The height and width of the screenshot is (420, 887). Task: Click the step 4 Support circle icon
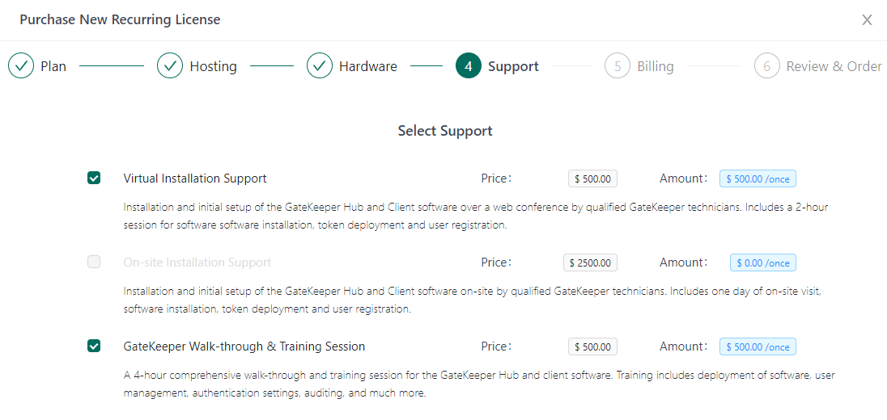[469, 66]
